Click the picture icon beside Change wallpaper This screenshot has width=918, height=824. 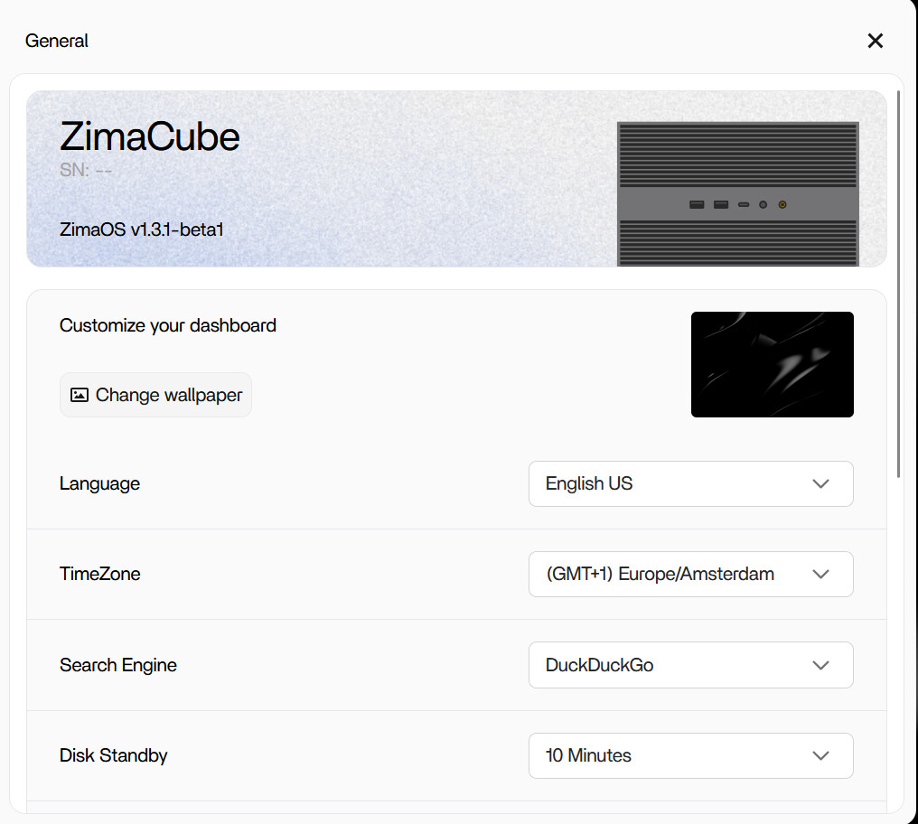click(80, 395)
